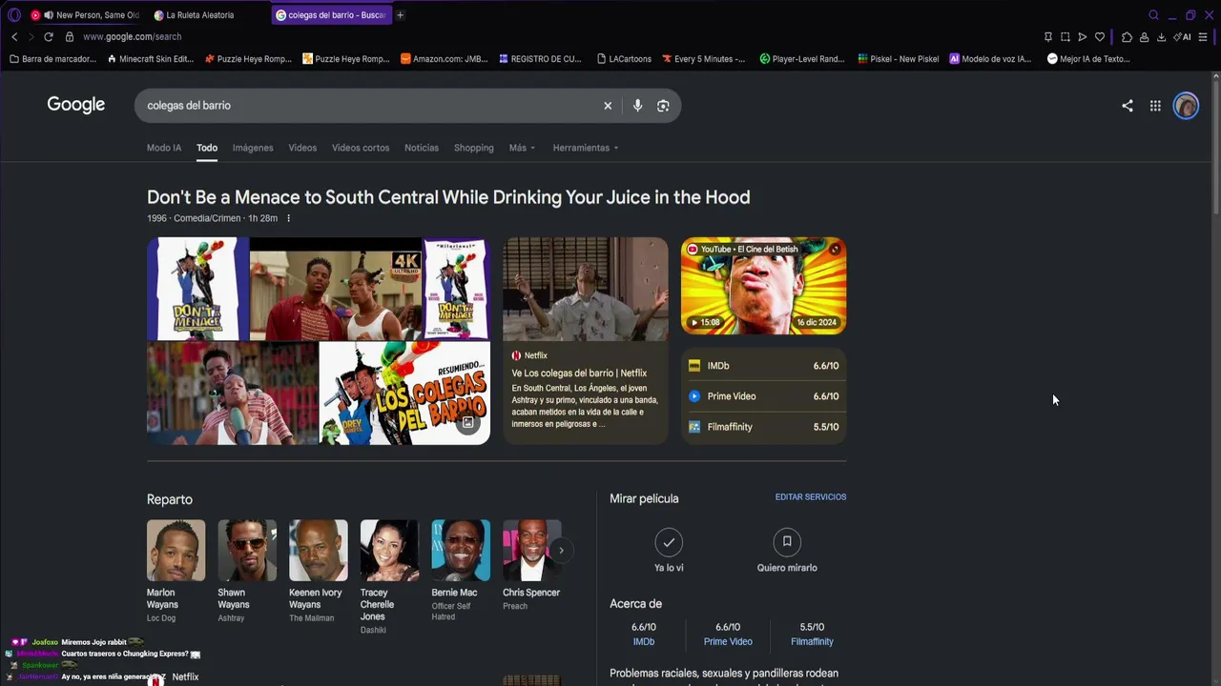Open the Google apps grid
1221x686 pixels.
pyautogui.click(x=1155, y=106)
